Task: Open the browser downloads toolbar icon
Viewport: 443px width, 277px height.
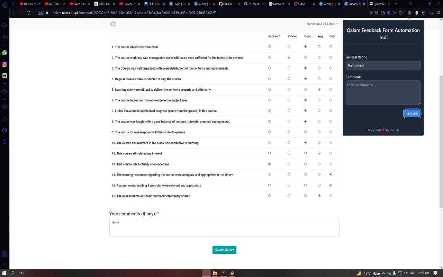Action: click(x=431, y=13)
